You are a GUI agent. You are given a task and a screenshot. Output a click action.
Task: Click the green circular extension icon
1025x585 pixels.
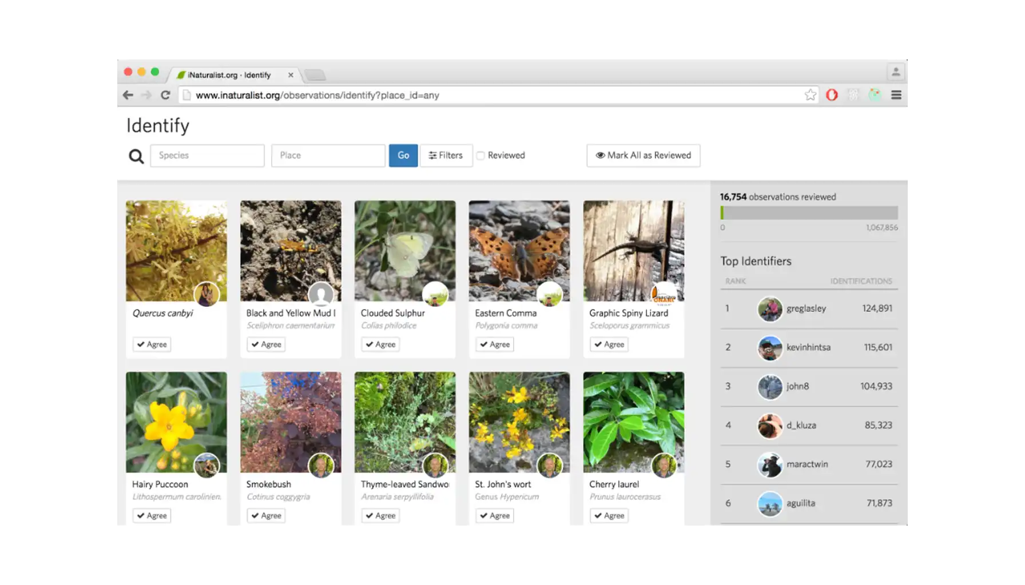point(875,95)
